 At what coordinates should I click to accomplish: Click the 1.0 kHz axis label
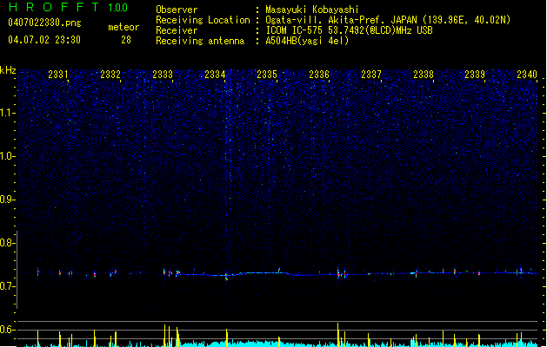click(x=8, y=156)
